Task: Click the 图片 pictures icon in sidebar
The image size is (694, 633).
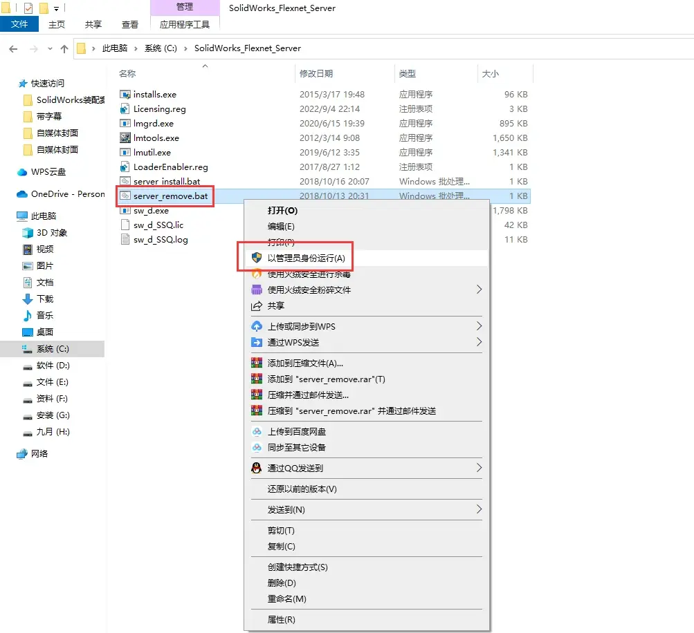Action: tap(28, 266)
